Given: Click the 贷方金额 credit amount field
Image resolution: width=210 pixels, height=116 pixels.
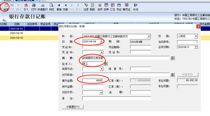Looking at the screenshot, I should [93, 86].
